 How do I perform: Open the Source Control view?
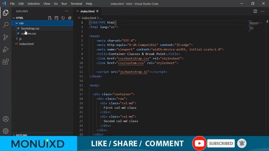(5, 37)
